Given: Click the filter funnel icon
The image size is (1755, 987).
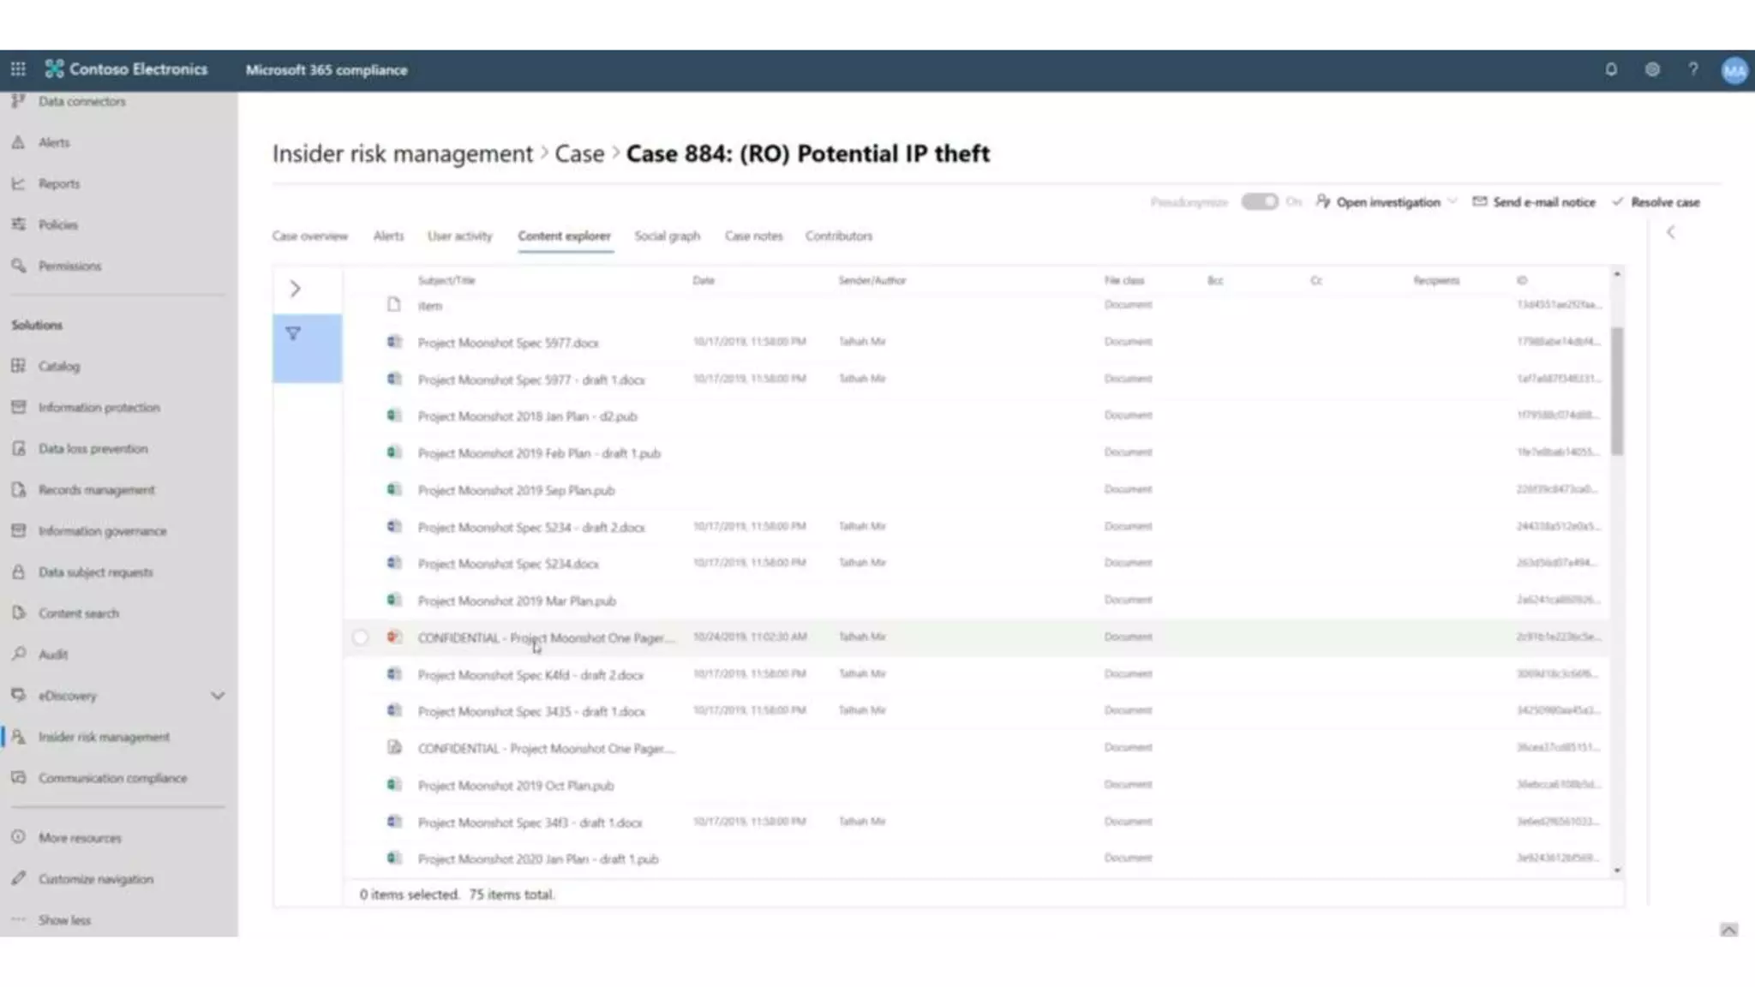Looking at the screenshot, I should tap(293, 334).
